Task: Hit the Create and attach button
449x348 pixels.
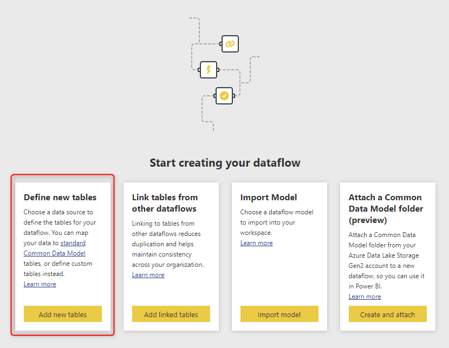Action: (x=387, y=314)
